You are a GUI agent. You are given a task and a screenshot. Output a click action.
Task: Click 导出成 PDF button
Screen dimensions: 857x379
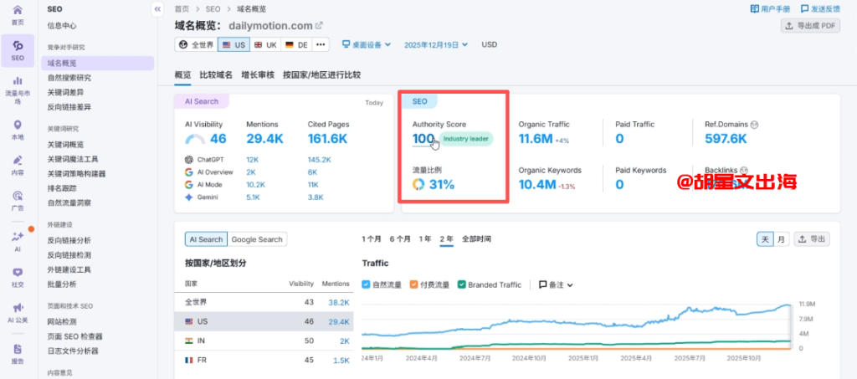tap(810, 25)
